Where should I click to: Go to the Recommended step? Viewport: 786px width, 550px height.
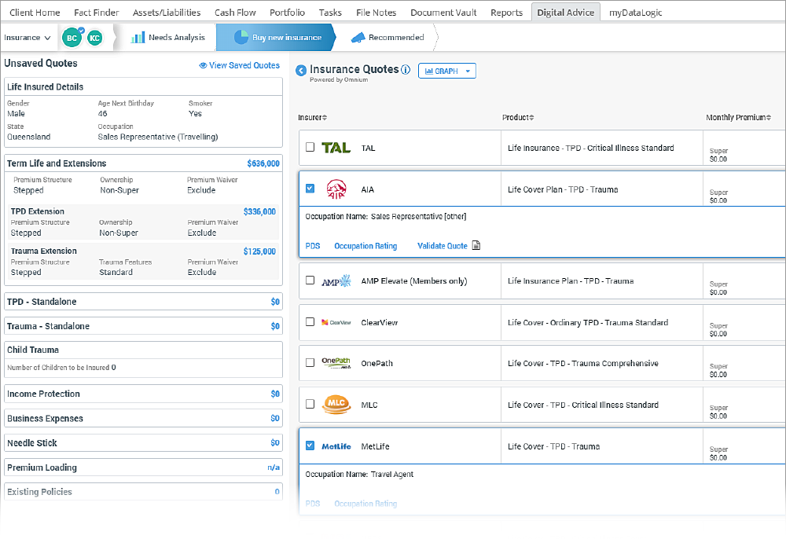pyautogui.click(x=388, y=38)
